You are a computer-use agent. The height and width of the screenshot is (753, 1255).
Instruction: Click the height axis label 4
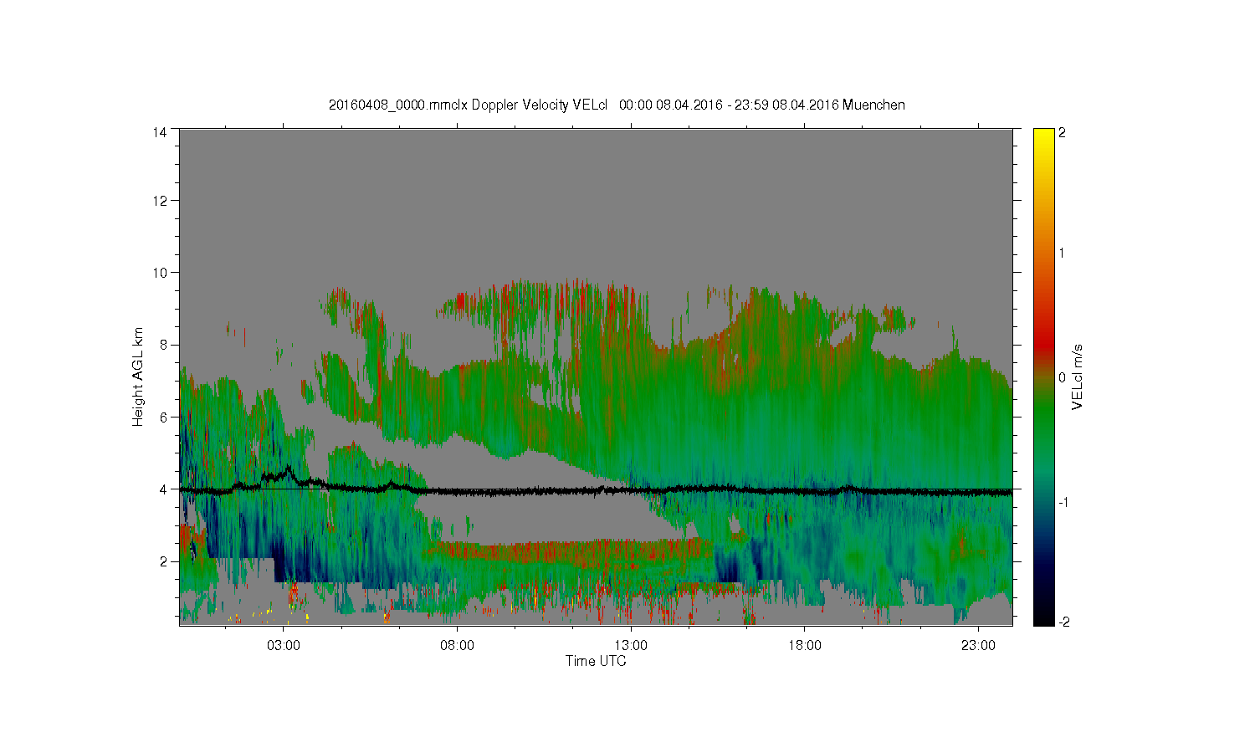point(163,489)
